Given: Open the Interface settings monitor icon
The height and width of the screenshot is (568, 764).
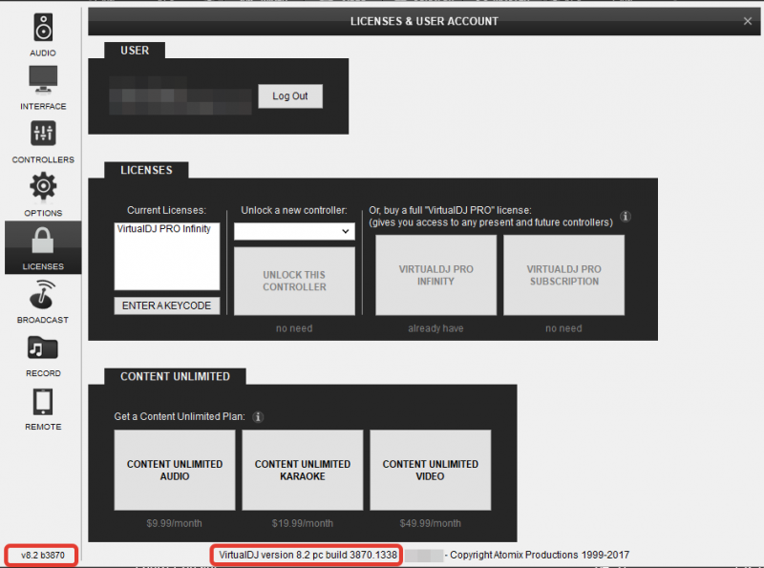Looking at the screenshot, I should click(43, 79).
